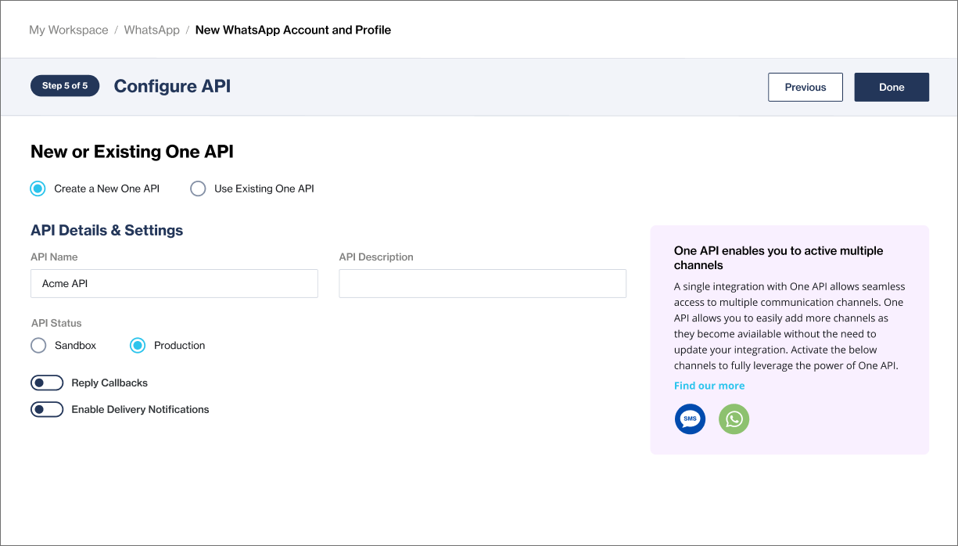This screenshot has height=546, width=958.
Task: Click the API Name field containing Acme API
Action: (174, 284)
